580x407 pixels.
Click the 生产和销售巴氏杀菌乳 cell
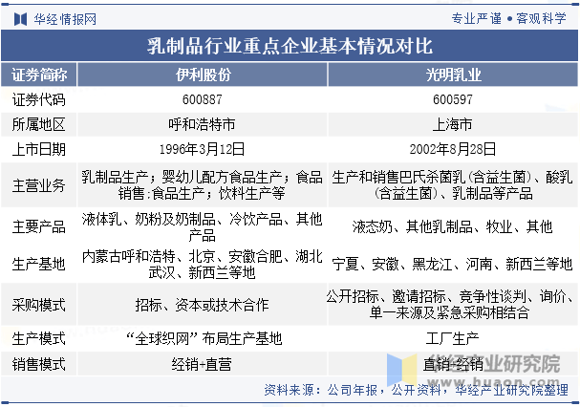pyautogui.click(x=453, y=185)
